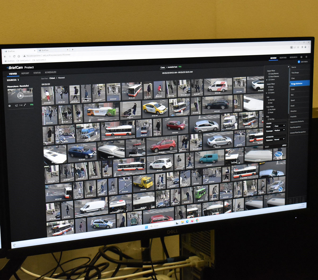Reload the page with browser refresh icon
This screenshot has height=280, width=318.
tap(14, 56)
